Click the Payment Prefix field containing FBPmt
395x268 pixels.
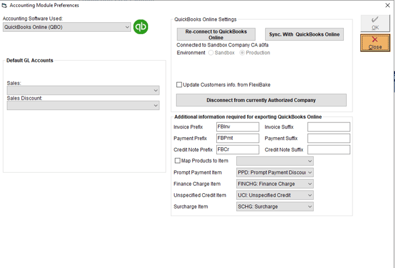pos(238,138)
